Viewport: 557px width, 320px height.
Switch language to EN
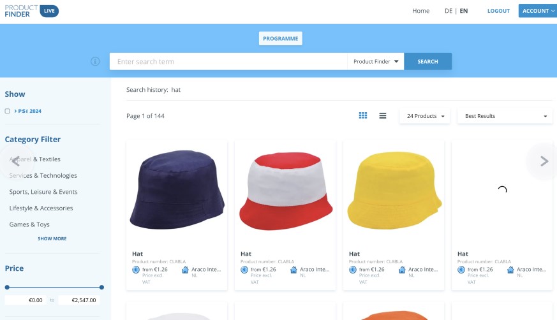tap(464, 11)
